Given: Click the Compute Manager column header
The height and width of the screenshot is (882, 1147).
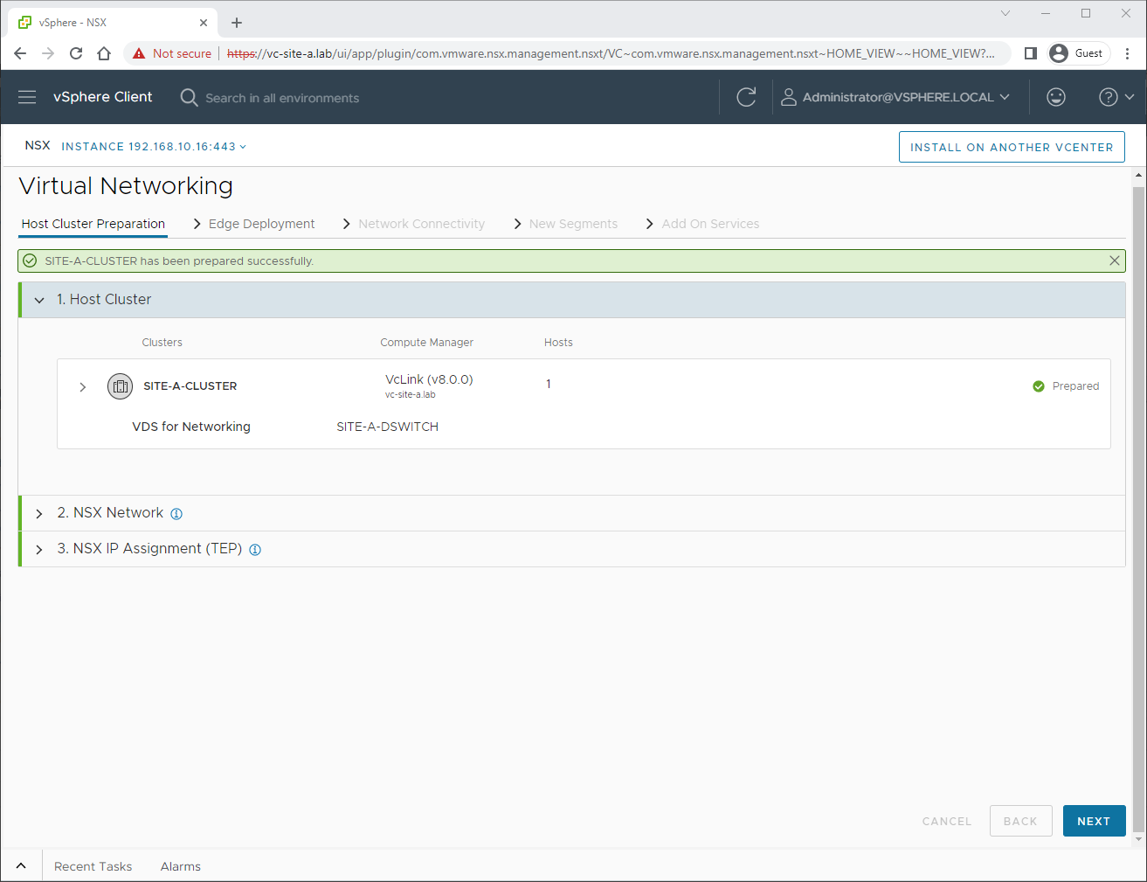Looking at the screenshot, I should [x=427, y=343].
